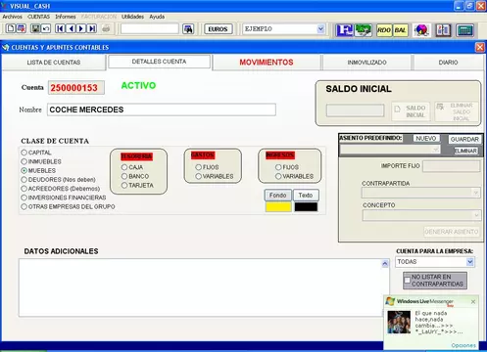Open the TODAS empresa dropdown
This screenshot has width=487, height=352.
pos(470,262)
